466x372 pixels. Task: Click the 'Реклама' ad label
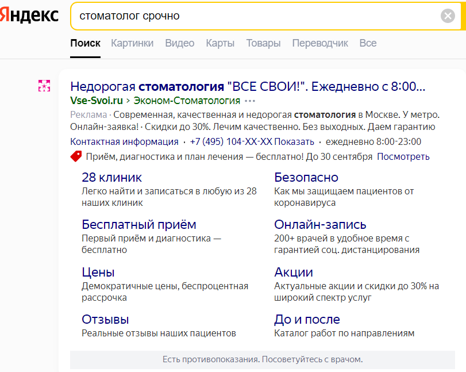tap(88, 115)
